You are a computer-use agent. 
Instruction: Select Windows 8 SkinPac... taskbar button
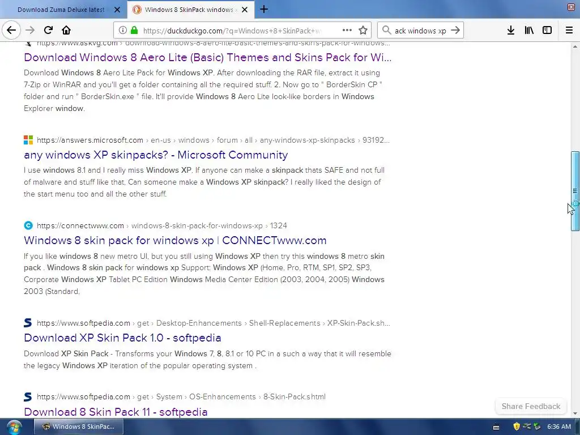(79, 427)
